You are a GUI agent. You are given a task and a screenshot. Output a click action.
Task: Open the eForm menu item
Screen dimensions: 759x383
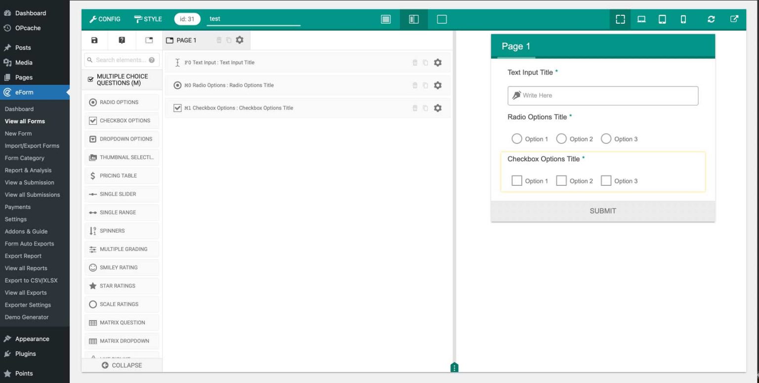pyautogui.click(x=35, y=92)
